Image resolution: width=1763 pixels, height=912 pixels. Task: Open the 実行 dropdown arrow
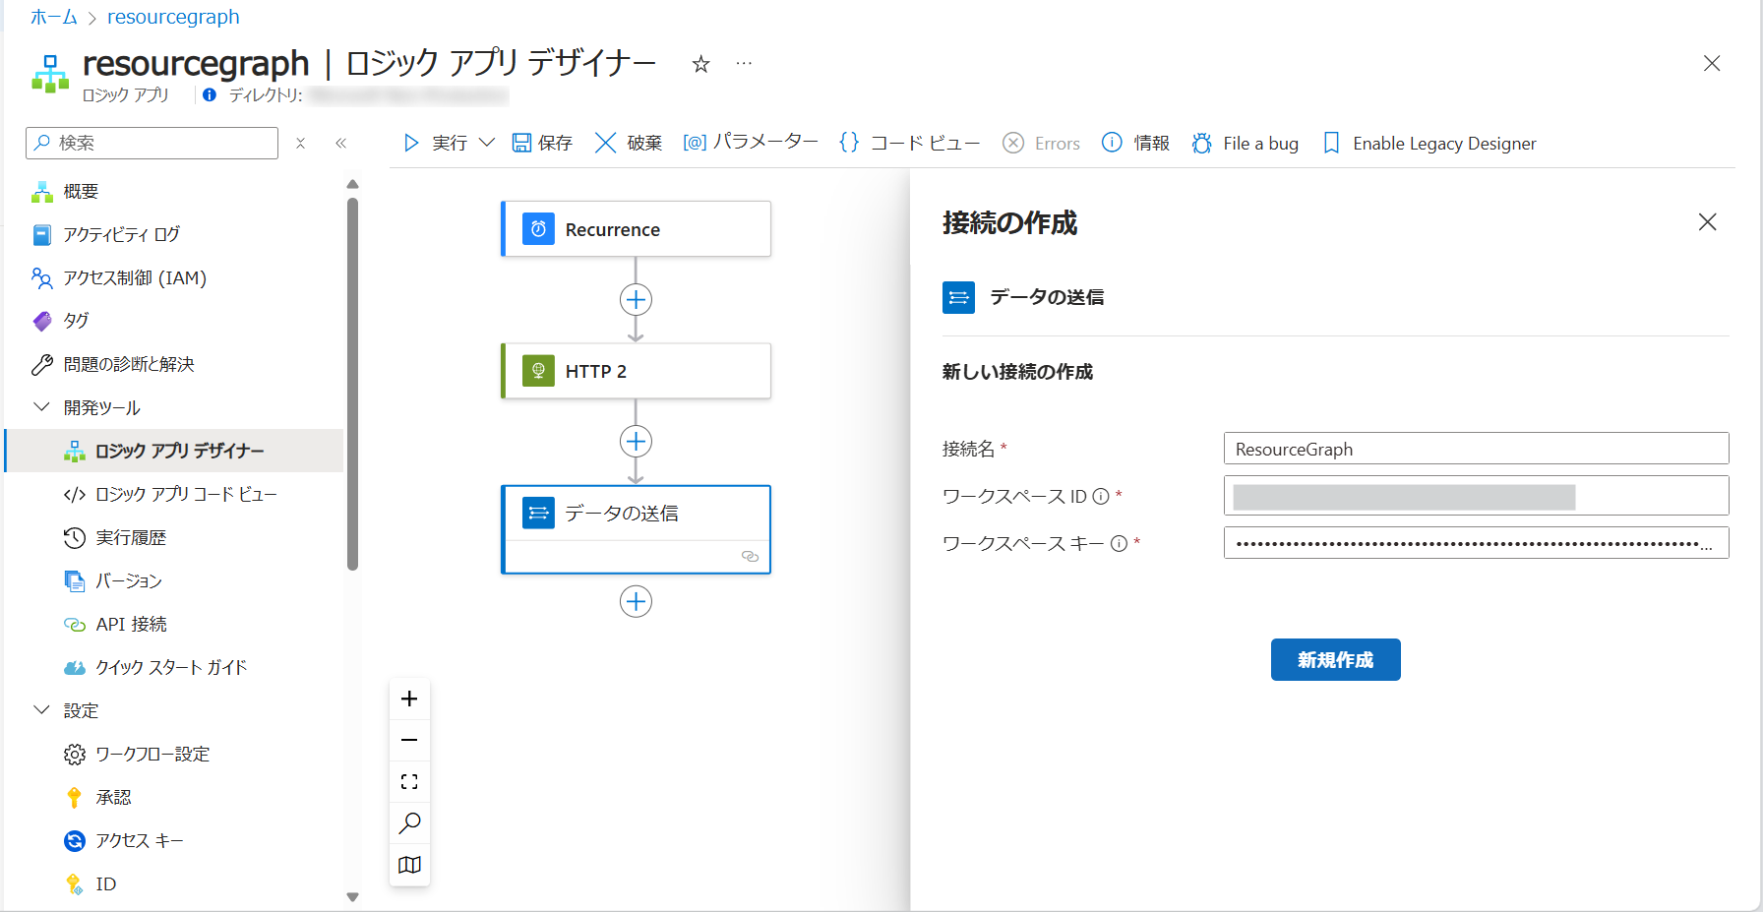[x=487, y=143]
